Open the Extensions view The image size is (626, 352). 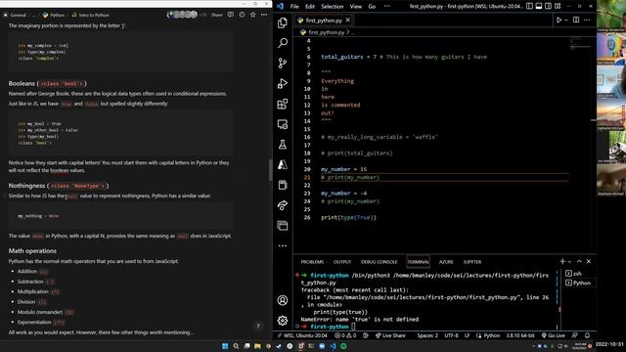[x=283, y=104]
